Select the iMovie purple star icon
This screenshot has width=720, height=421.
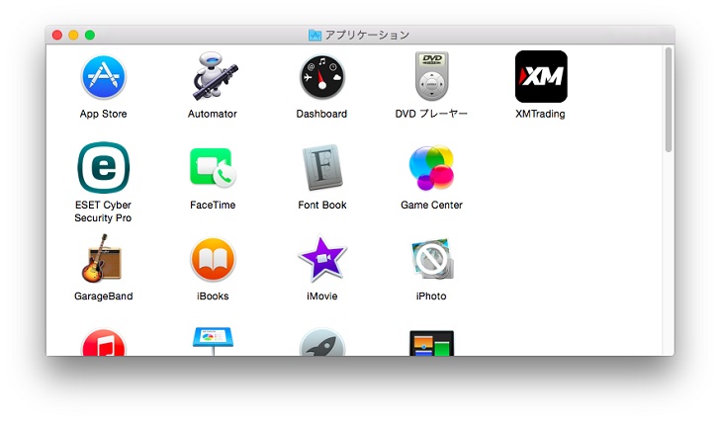(322, 259)
